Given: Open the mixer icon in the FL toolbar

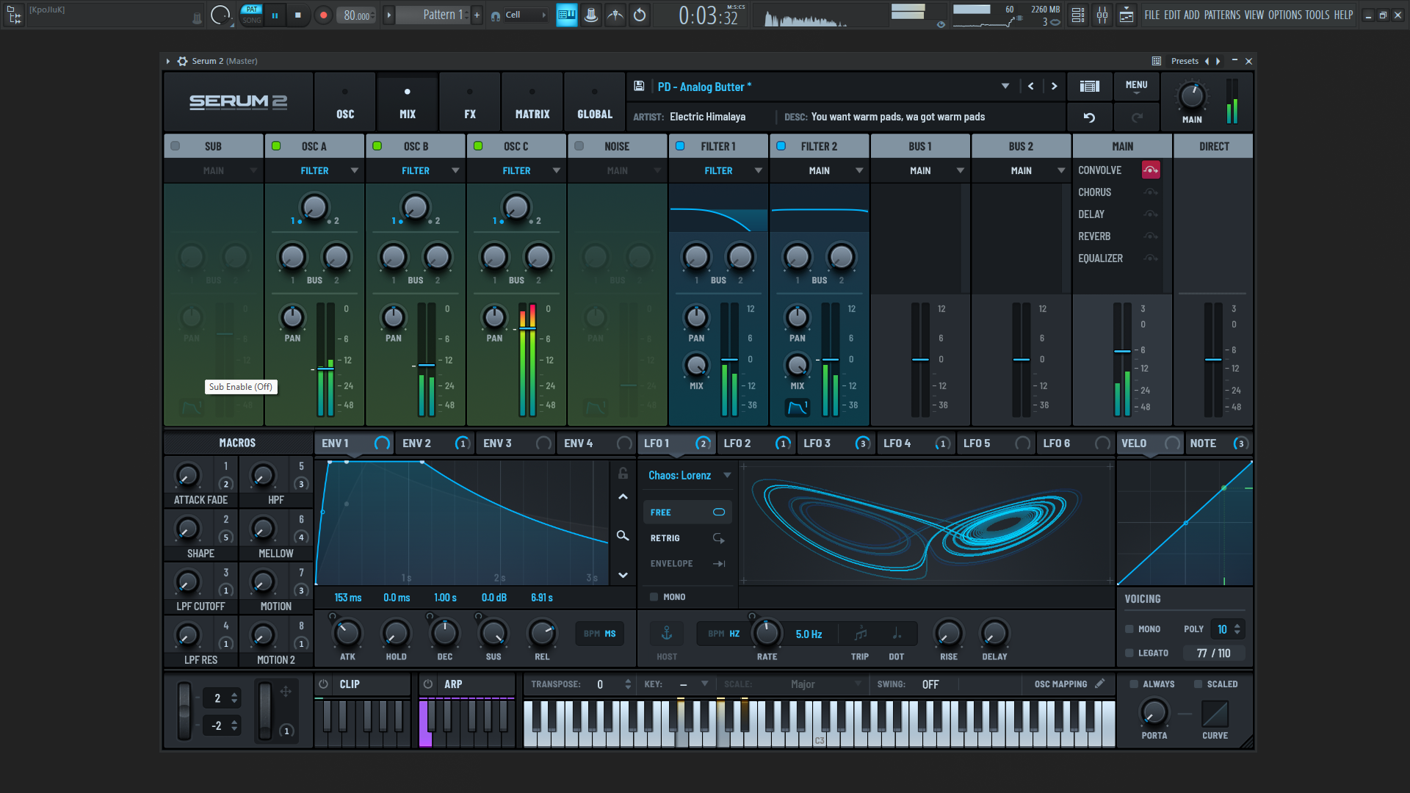Looking at the screenshot, I should tap(1102, 15).
